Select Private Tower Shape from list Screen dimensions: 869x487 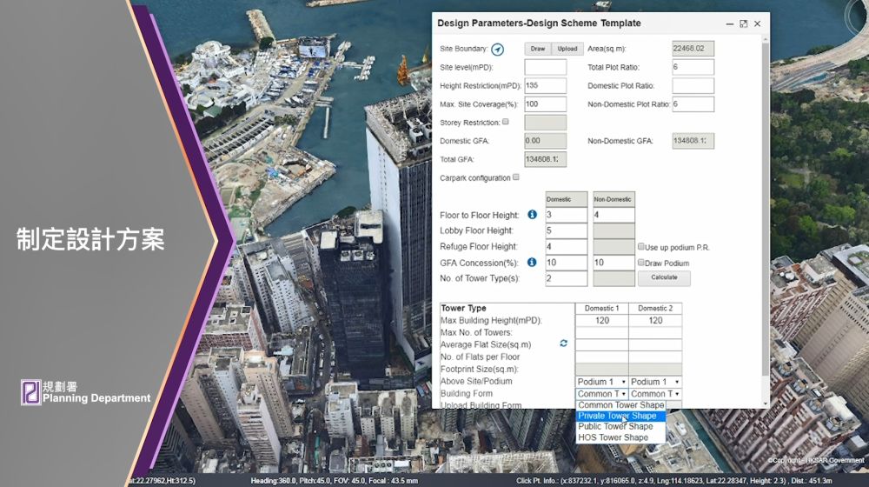point(618,416)
